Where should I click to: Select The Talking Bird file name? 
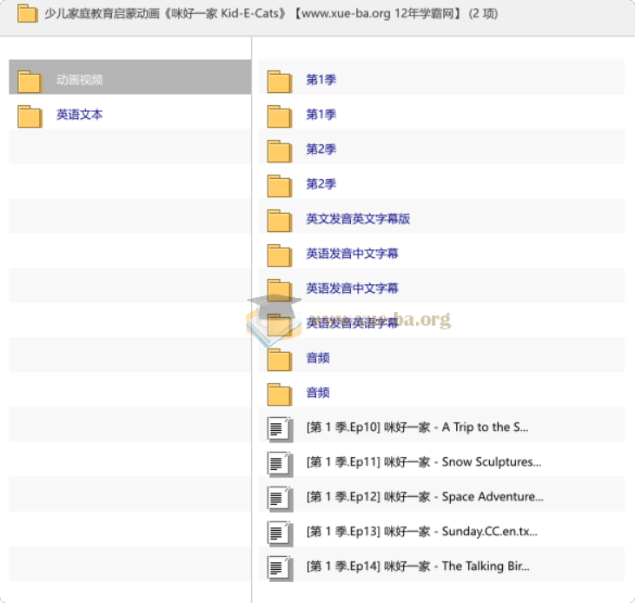(418, 567)
